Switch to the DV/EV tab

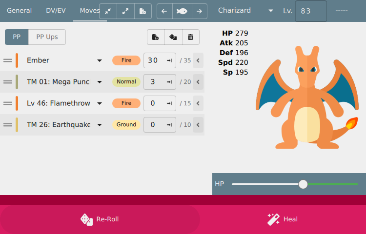(x=56, y=11)
